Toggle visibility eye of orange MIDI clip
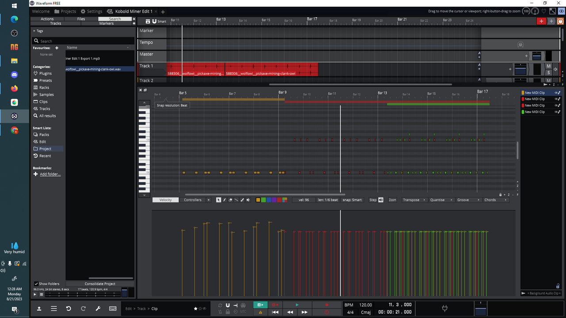This screenshot has width=566, height=318. pyautogui.click(x=556, y=93)
